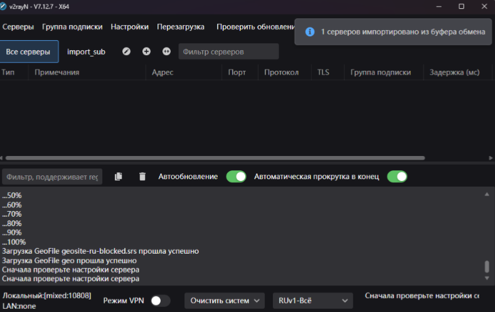Open the RUv1-Всё routing dropdown

[313, 301]
